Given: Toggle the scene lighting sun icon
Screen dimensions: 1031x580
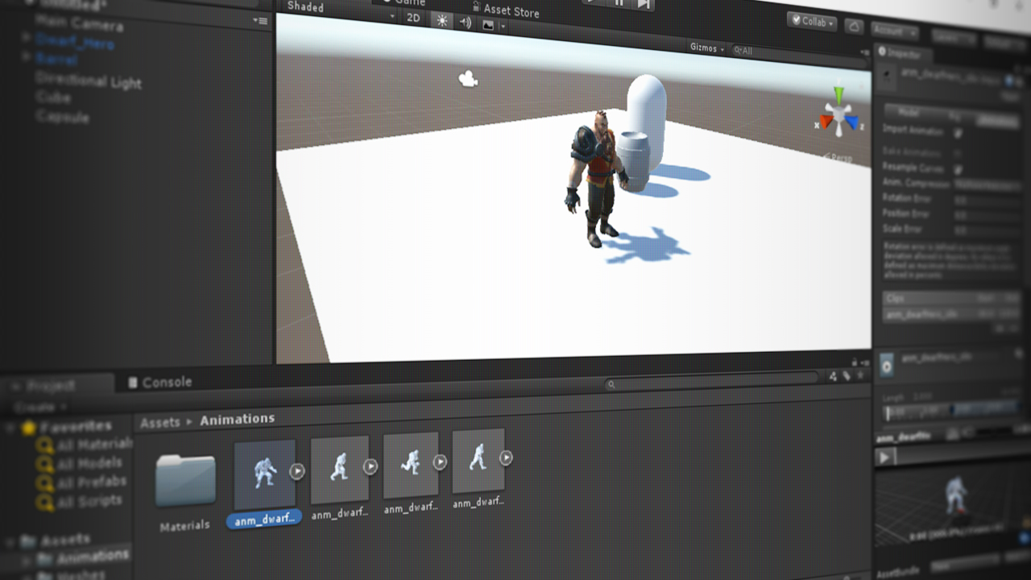Looking at the screenshot, I should pos(441,21).
